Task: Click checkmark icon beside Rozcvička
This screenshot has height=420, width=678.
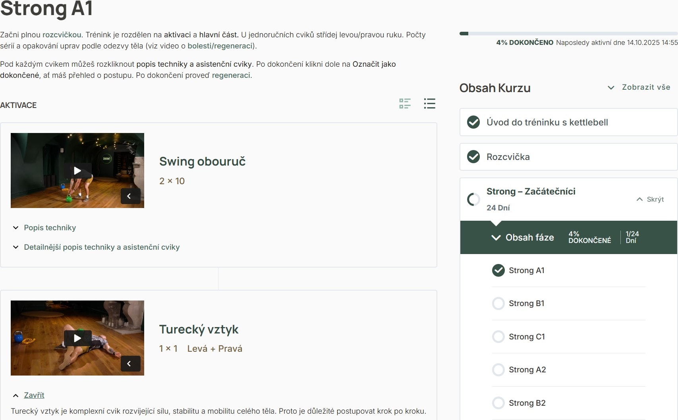Action: (473, 157)
